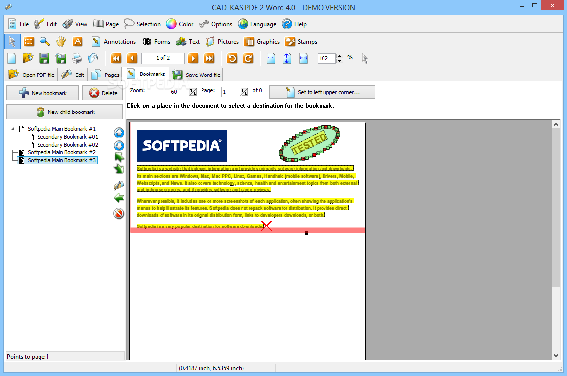Click the Delete bookmark button
The width and height of the screenshot is (567, 376).
(103, 93)
